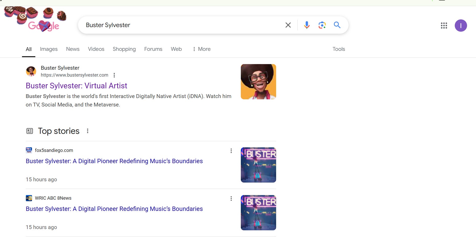Switch to the Shopping tab

(124, 49)
